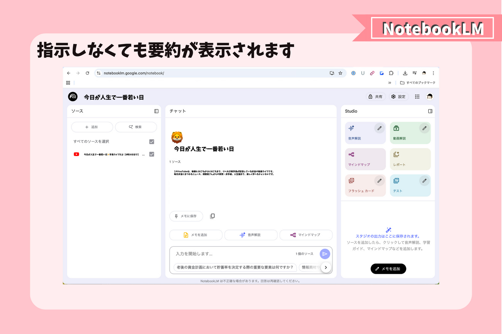Click the マインドマップ chip in chat
502x334 pixels.
tap(306, 235)
